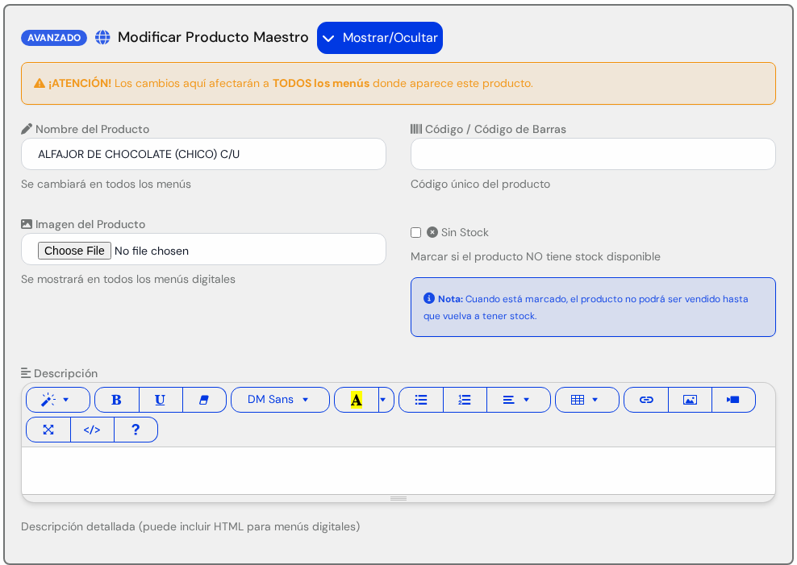Screen dimensions: 797x565
Task: Check the Sin Stock checkbox
Action: pos(415,232)
